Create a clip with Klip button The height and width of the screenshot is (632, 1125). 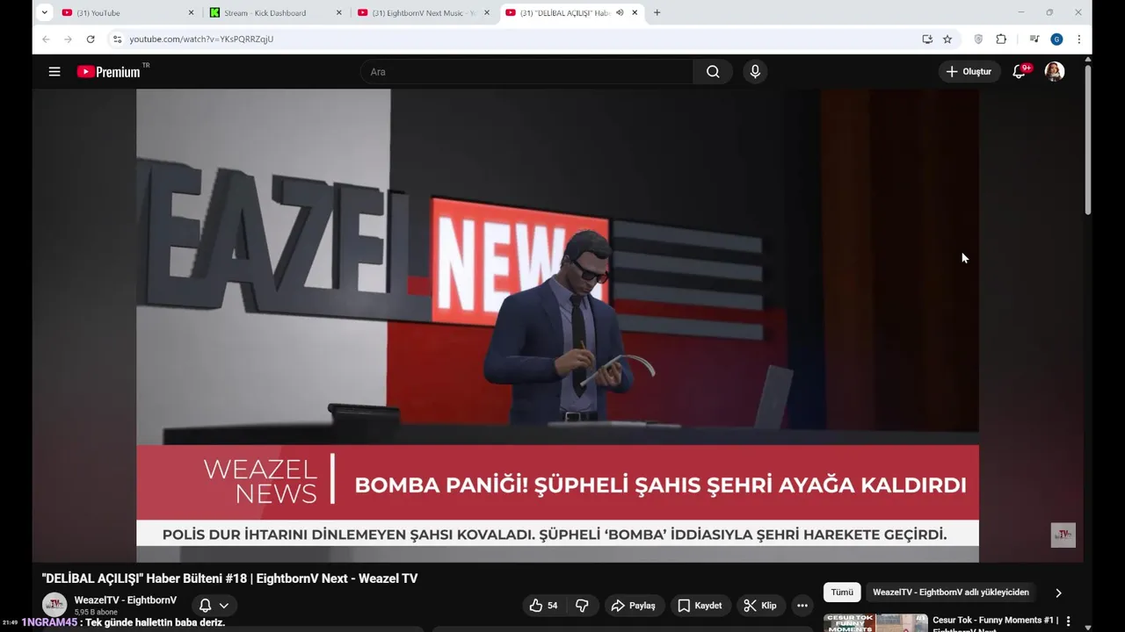[760, 606]
